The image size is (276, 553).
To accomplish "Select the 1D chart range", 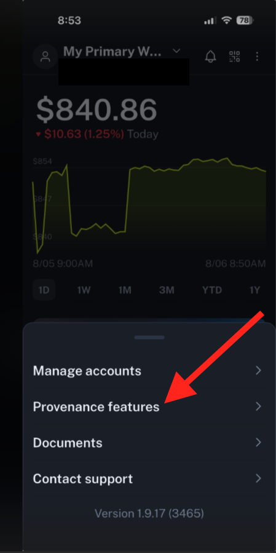I will point(44,290).
